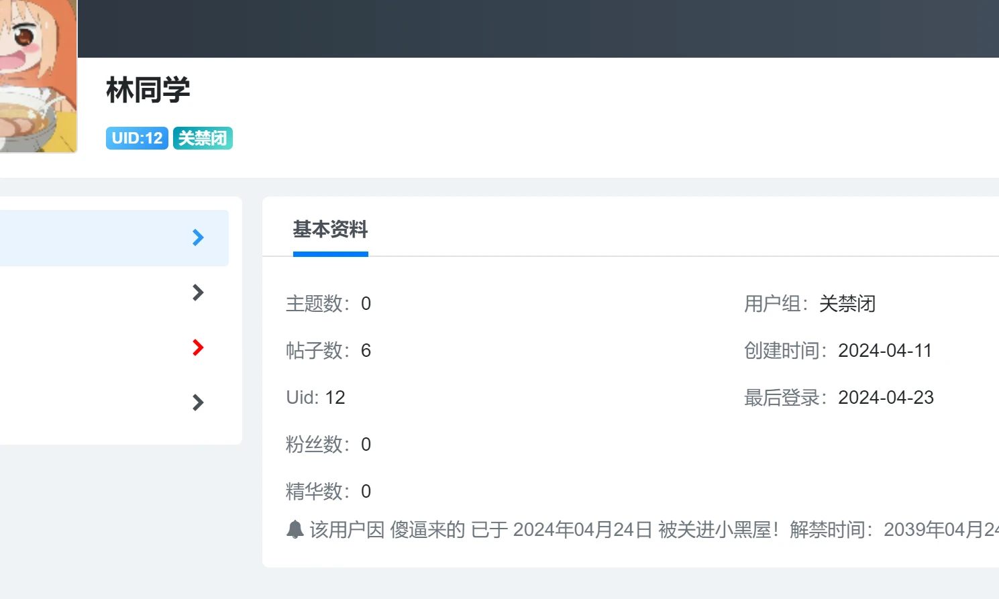
Task: Click the 帖子数 value of 6
Action: (366, 351)
